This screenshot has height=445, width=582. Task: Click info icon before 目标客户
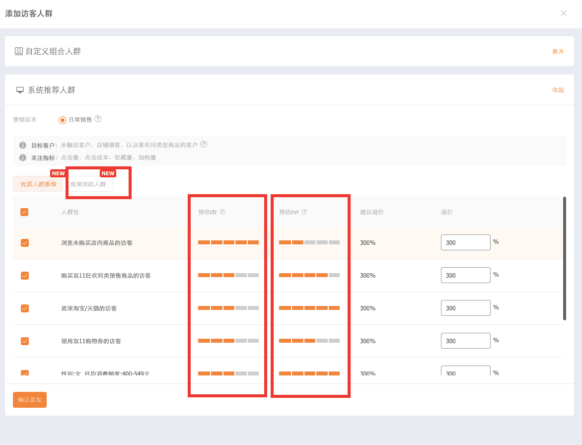pyautogui.click(x=23, y=145)
